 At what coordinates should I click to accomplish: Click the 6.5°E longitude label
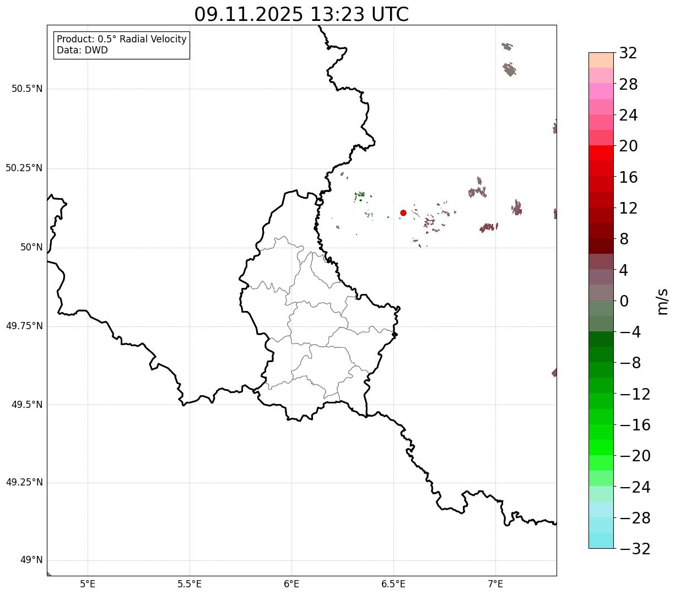[393, 583]
